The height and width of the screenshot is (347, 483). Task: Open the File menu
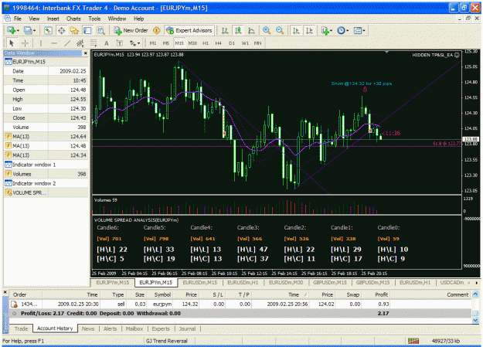(x=17, y=19)
